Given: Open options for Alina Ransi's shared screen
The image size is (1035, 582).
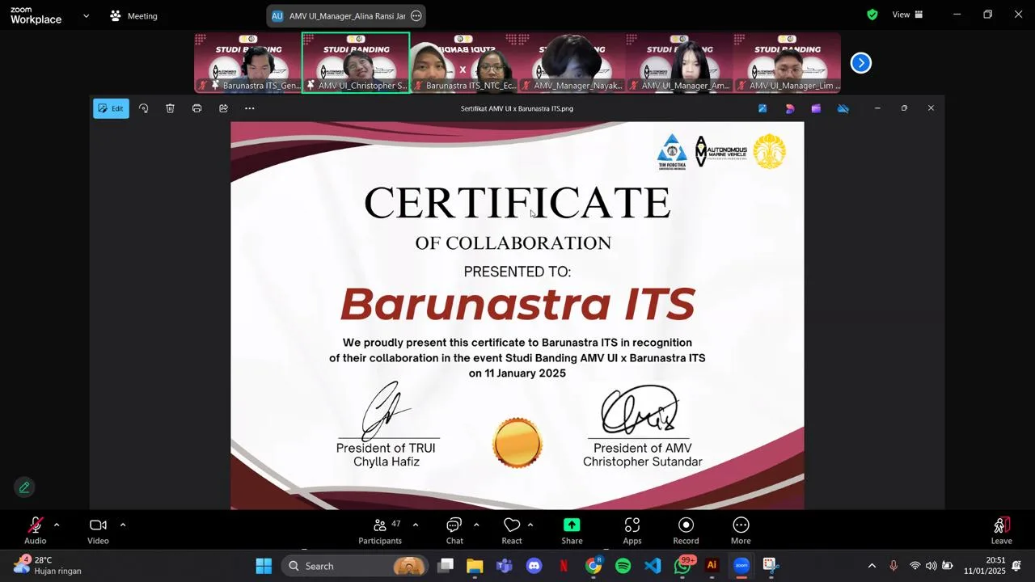Looking at the screenshot, I should 416,15.
